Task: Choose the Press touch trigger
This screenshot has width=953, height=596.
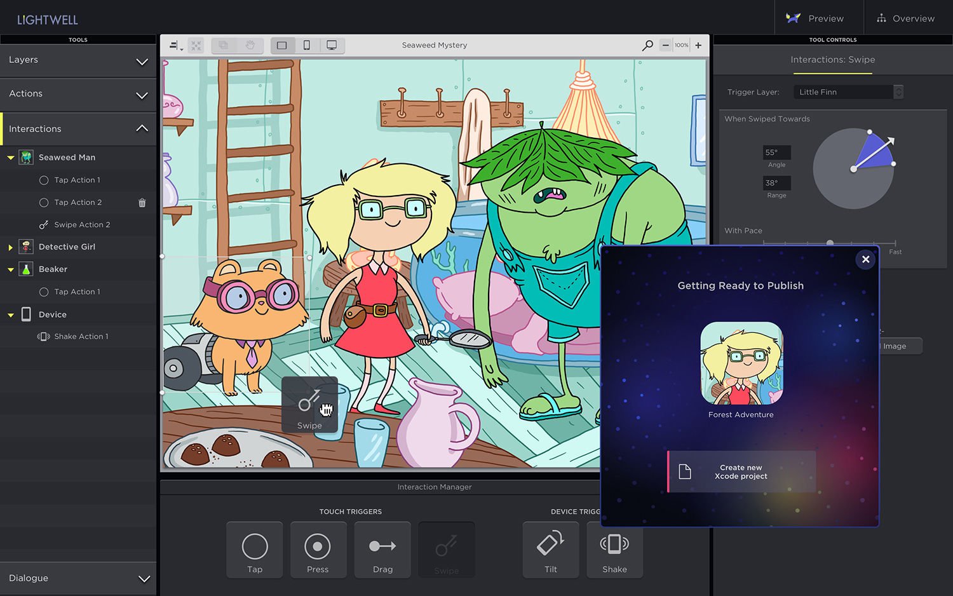Action: (318, 550)
